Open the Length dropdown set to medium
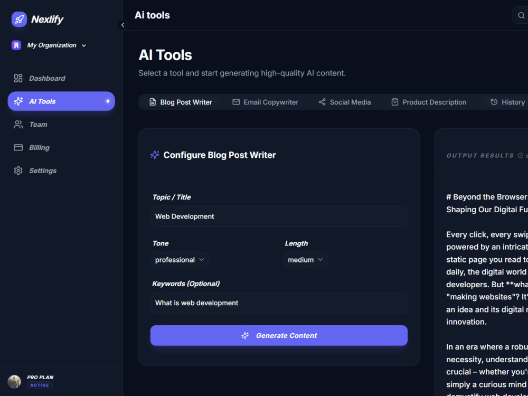The height and width of the screenshot is (396, 528). click(305, 260)
